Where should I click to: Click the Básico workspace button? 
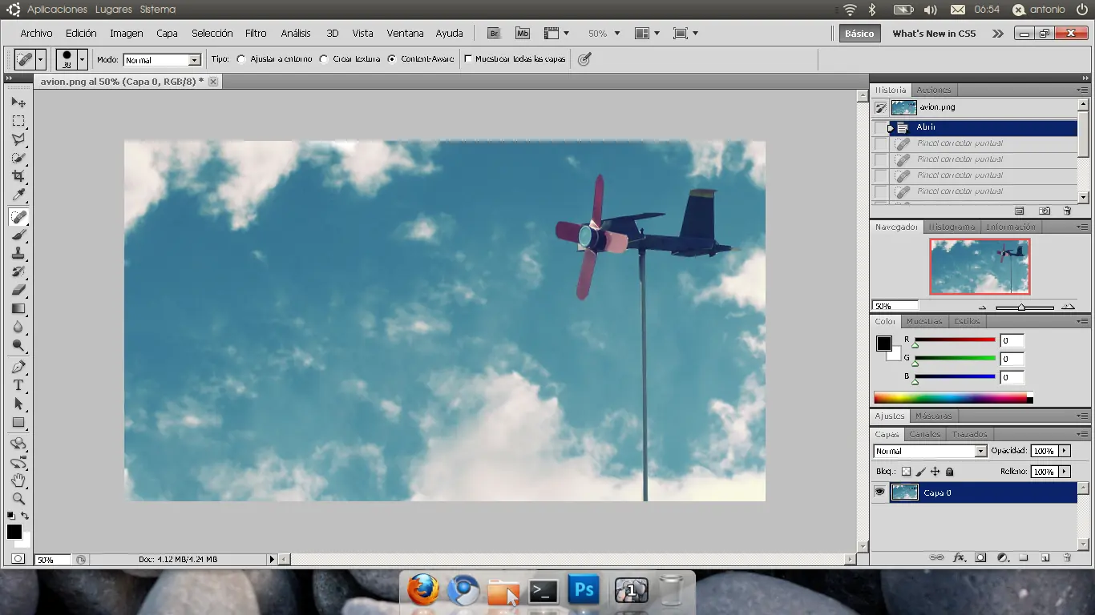[859, 34]
